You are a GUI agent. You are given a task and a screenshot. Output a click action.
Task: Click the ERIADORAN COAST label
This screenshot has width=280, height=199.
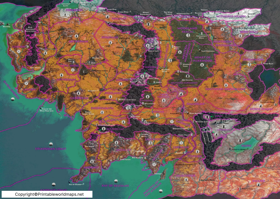pyautogui.click(x=51, y=148)
